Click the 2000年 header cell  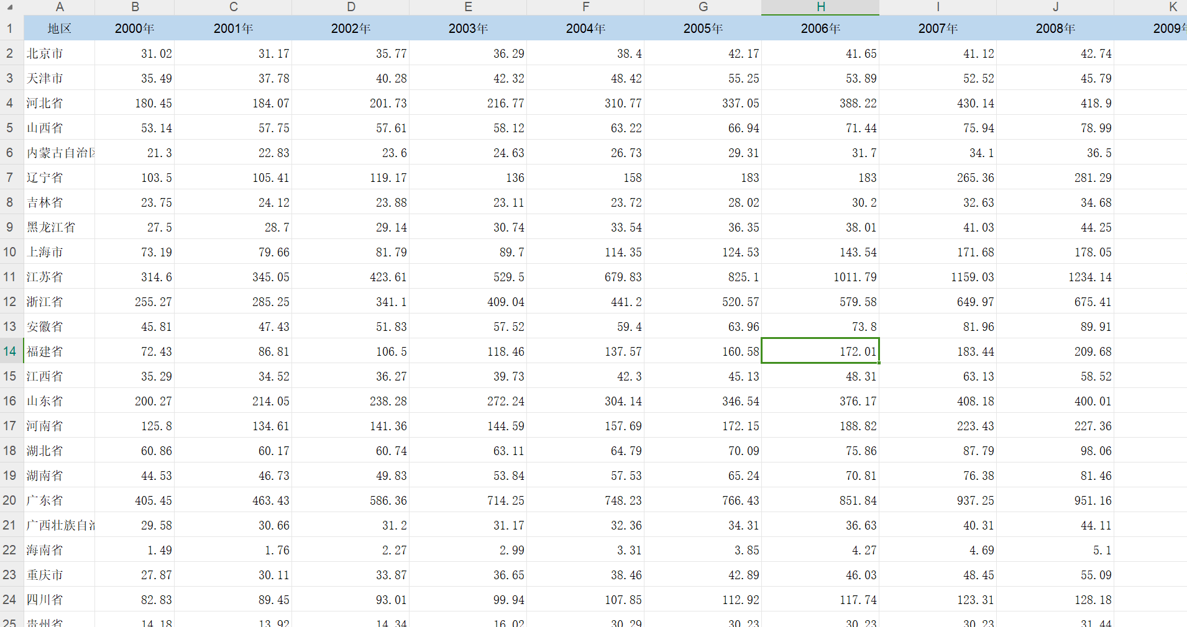135,29
